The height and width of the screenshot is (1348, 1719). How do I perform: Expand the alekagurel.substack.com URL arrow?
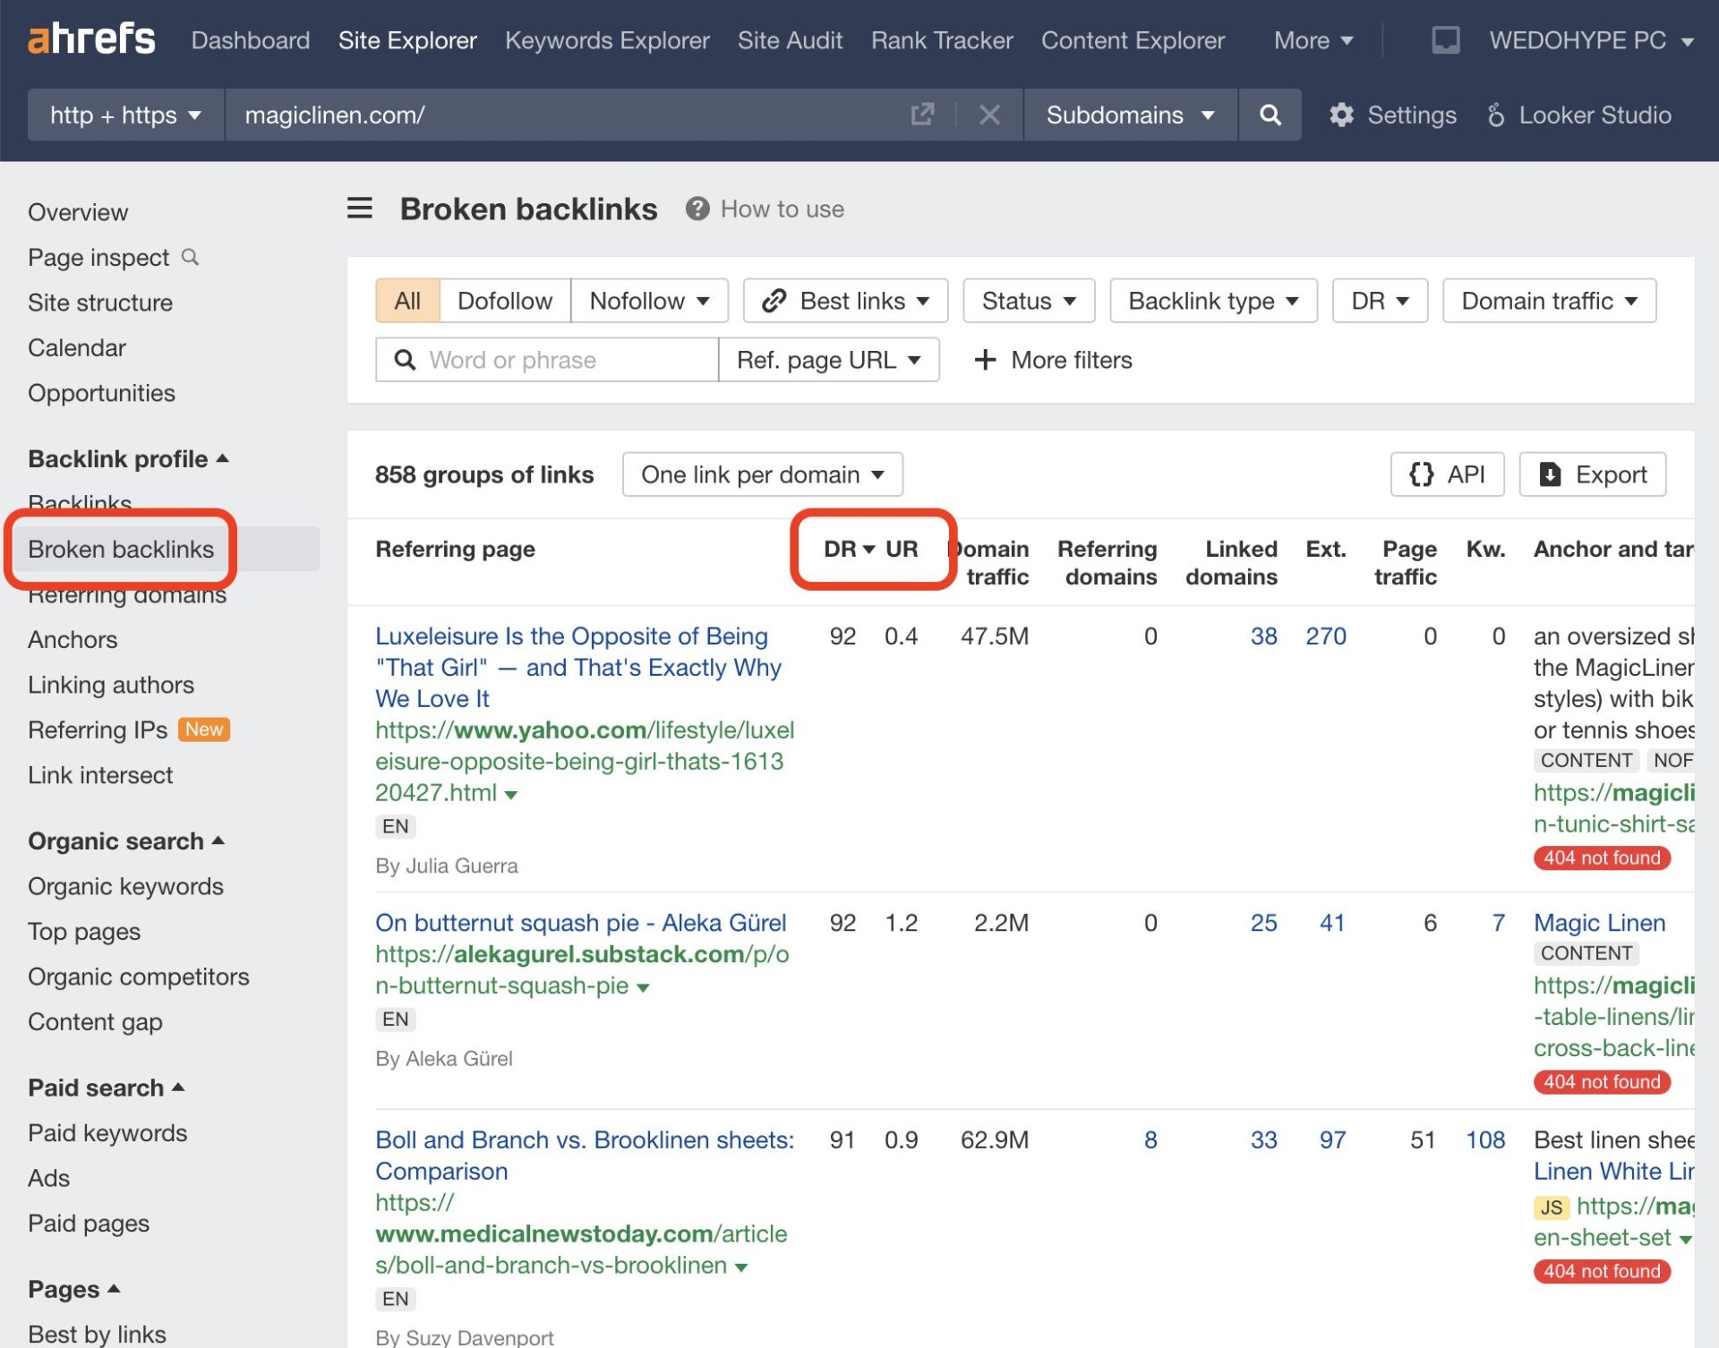tap(643, 987)
